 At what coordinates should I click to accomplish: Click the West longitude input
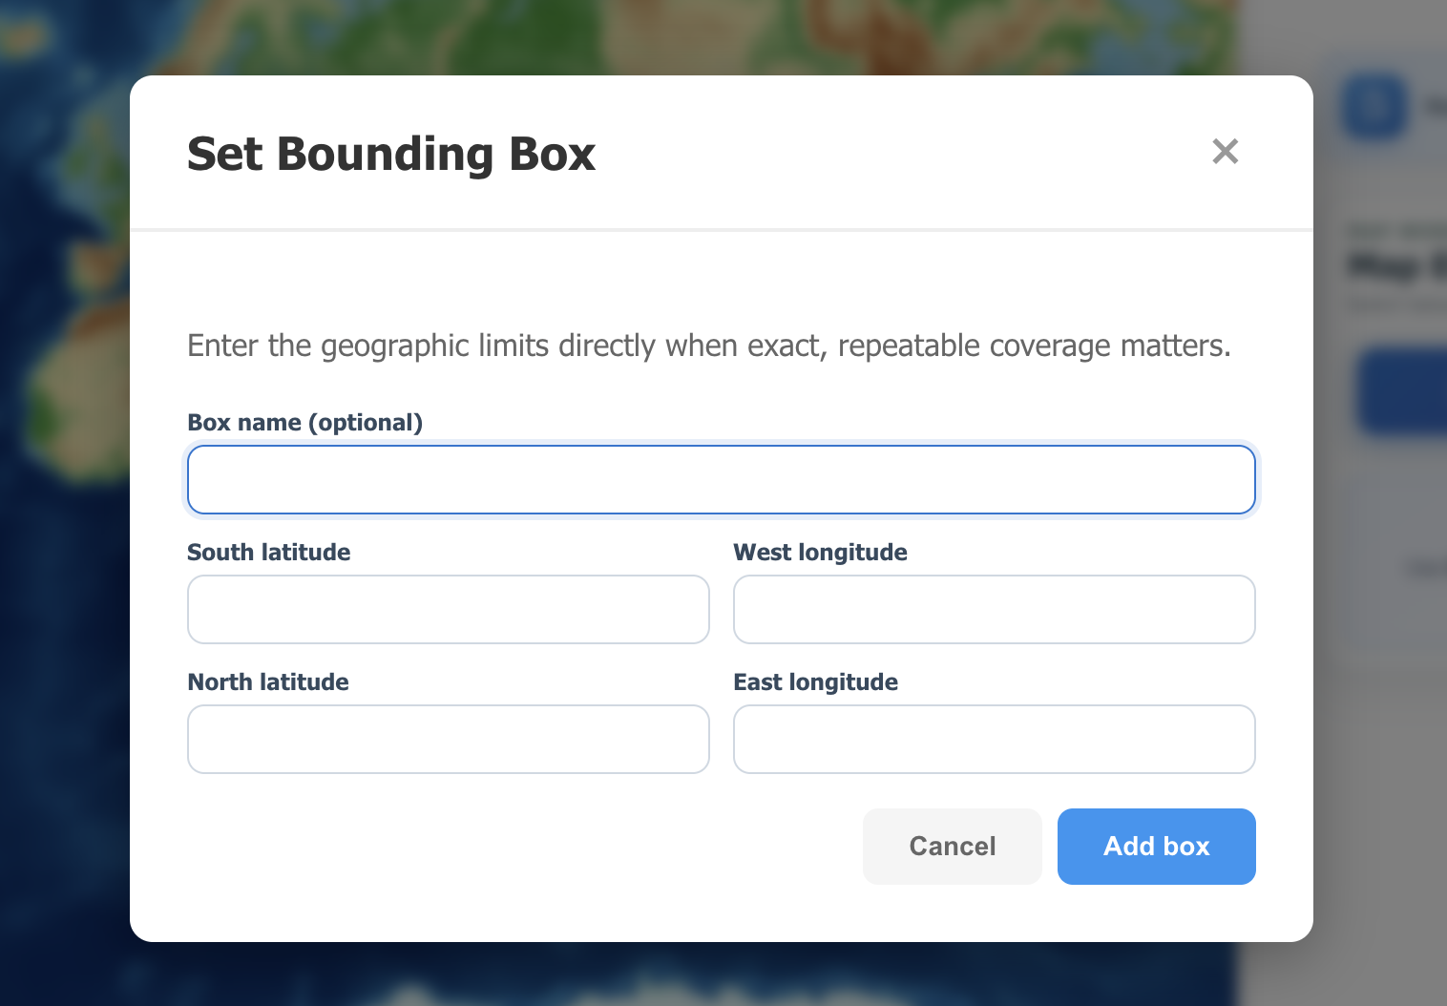pyautogui.click(x=995, y=609)
